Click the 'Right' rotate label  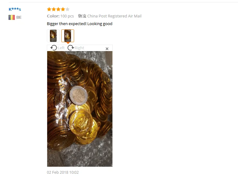click(79, 48)
